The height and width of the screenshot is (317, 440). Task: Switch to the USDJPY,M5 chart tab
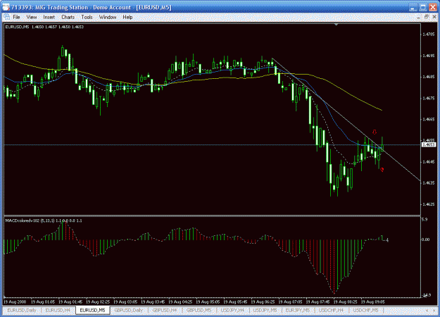coord(265,310)
